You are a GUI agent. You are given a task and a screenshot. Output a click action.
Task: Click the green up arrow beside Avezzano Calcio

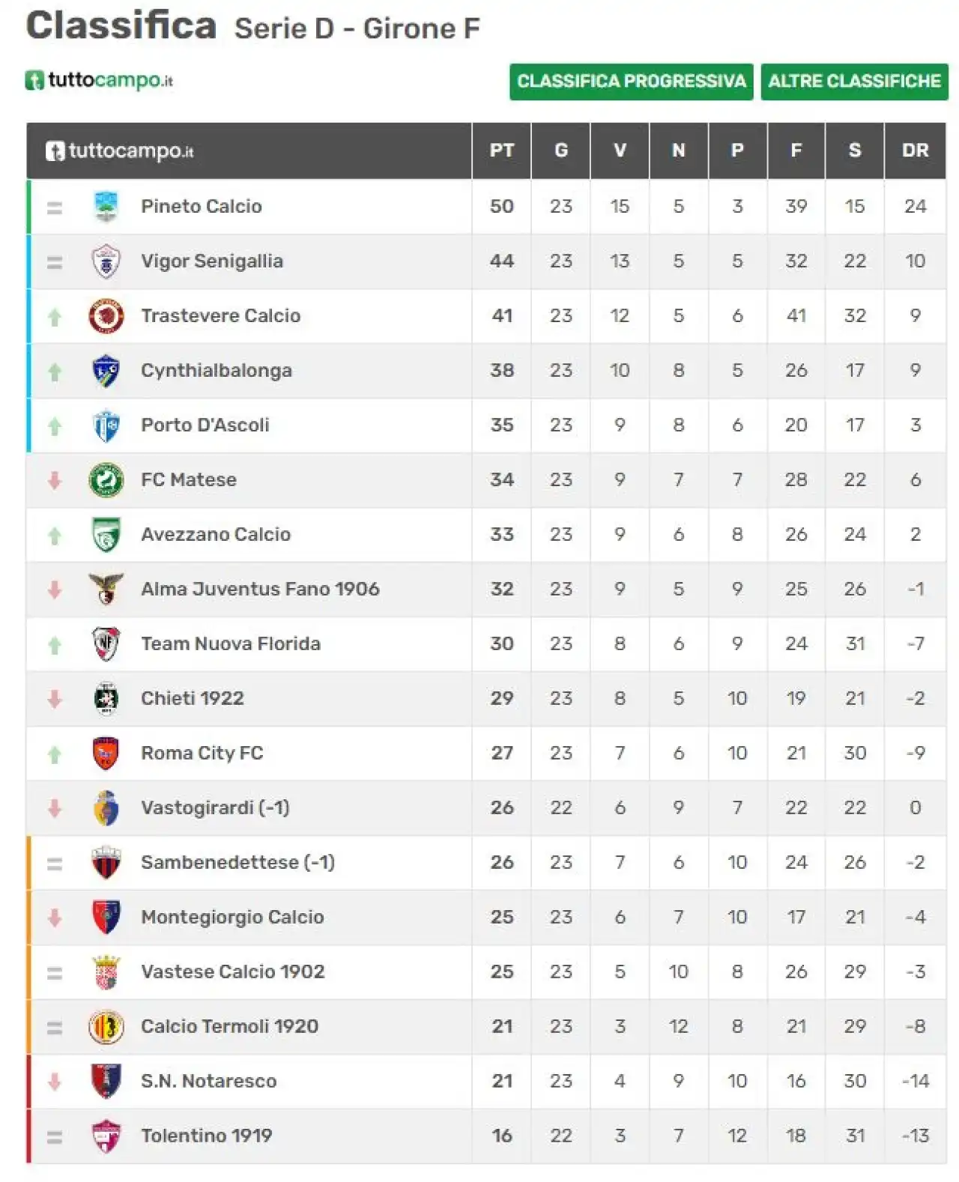pos(55,536)
